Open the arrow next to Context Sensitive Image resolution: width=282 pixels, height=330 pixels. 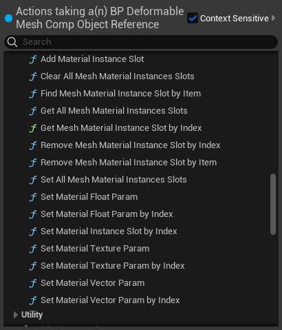coord(273,18)
